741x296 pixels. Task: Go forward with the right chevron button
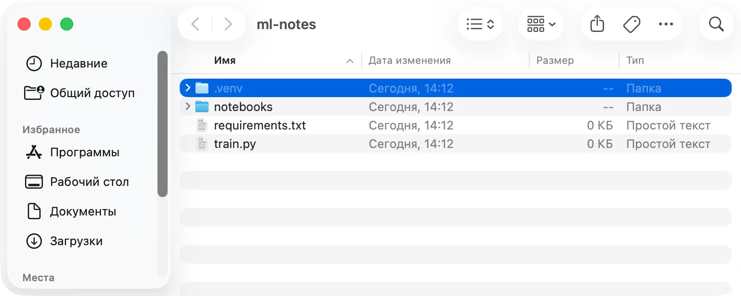pyautogui.click(x=228, y=24)
